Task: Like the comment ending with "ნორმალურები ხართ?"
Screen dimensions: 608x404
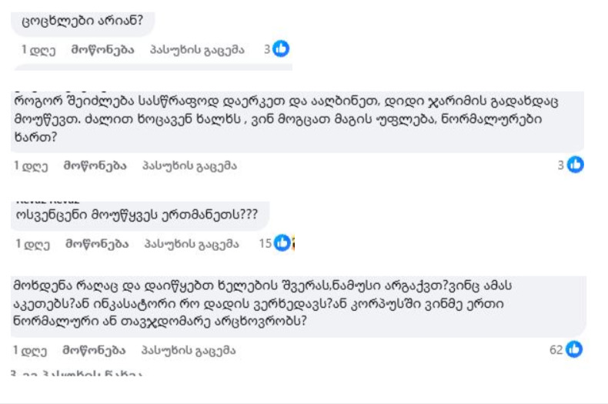Action: click(x=95, y=165)
